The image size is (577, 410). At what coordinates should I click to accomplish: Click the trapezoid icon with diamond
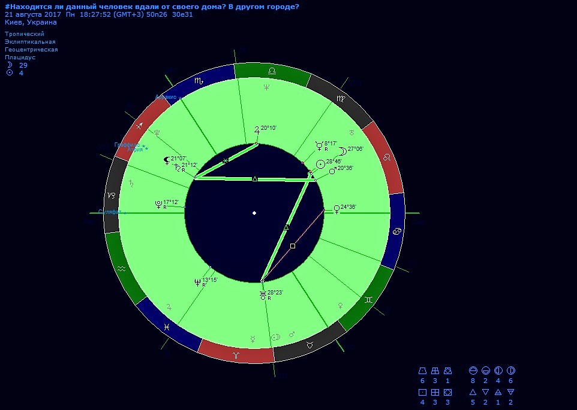click(447, 370)
